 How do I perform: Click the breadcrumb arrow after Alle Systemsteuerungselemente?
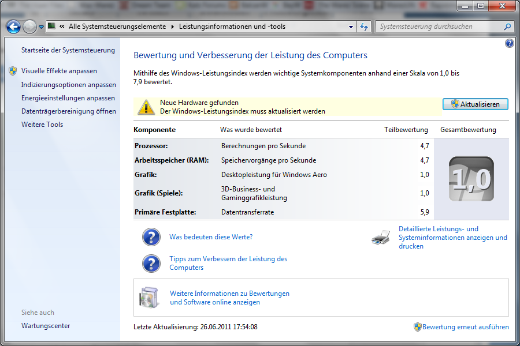pos(172,27)
